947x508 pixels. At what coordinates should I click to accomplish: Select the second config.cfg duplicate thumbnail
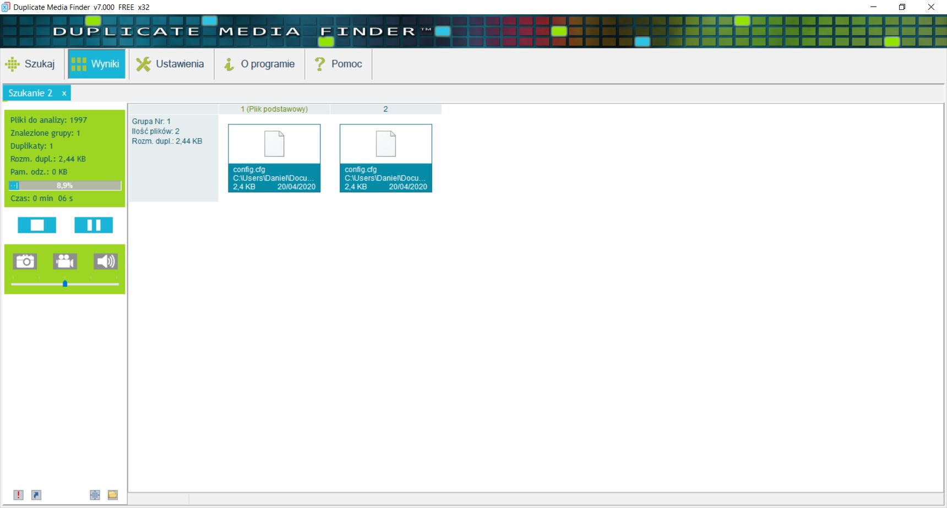tap(386, 158)
